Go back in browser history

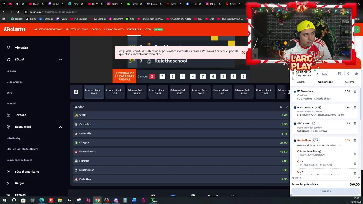(x=4, y=12)
